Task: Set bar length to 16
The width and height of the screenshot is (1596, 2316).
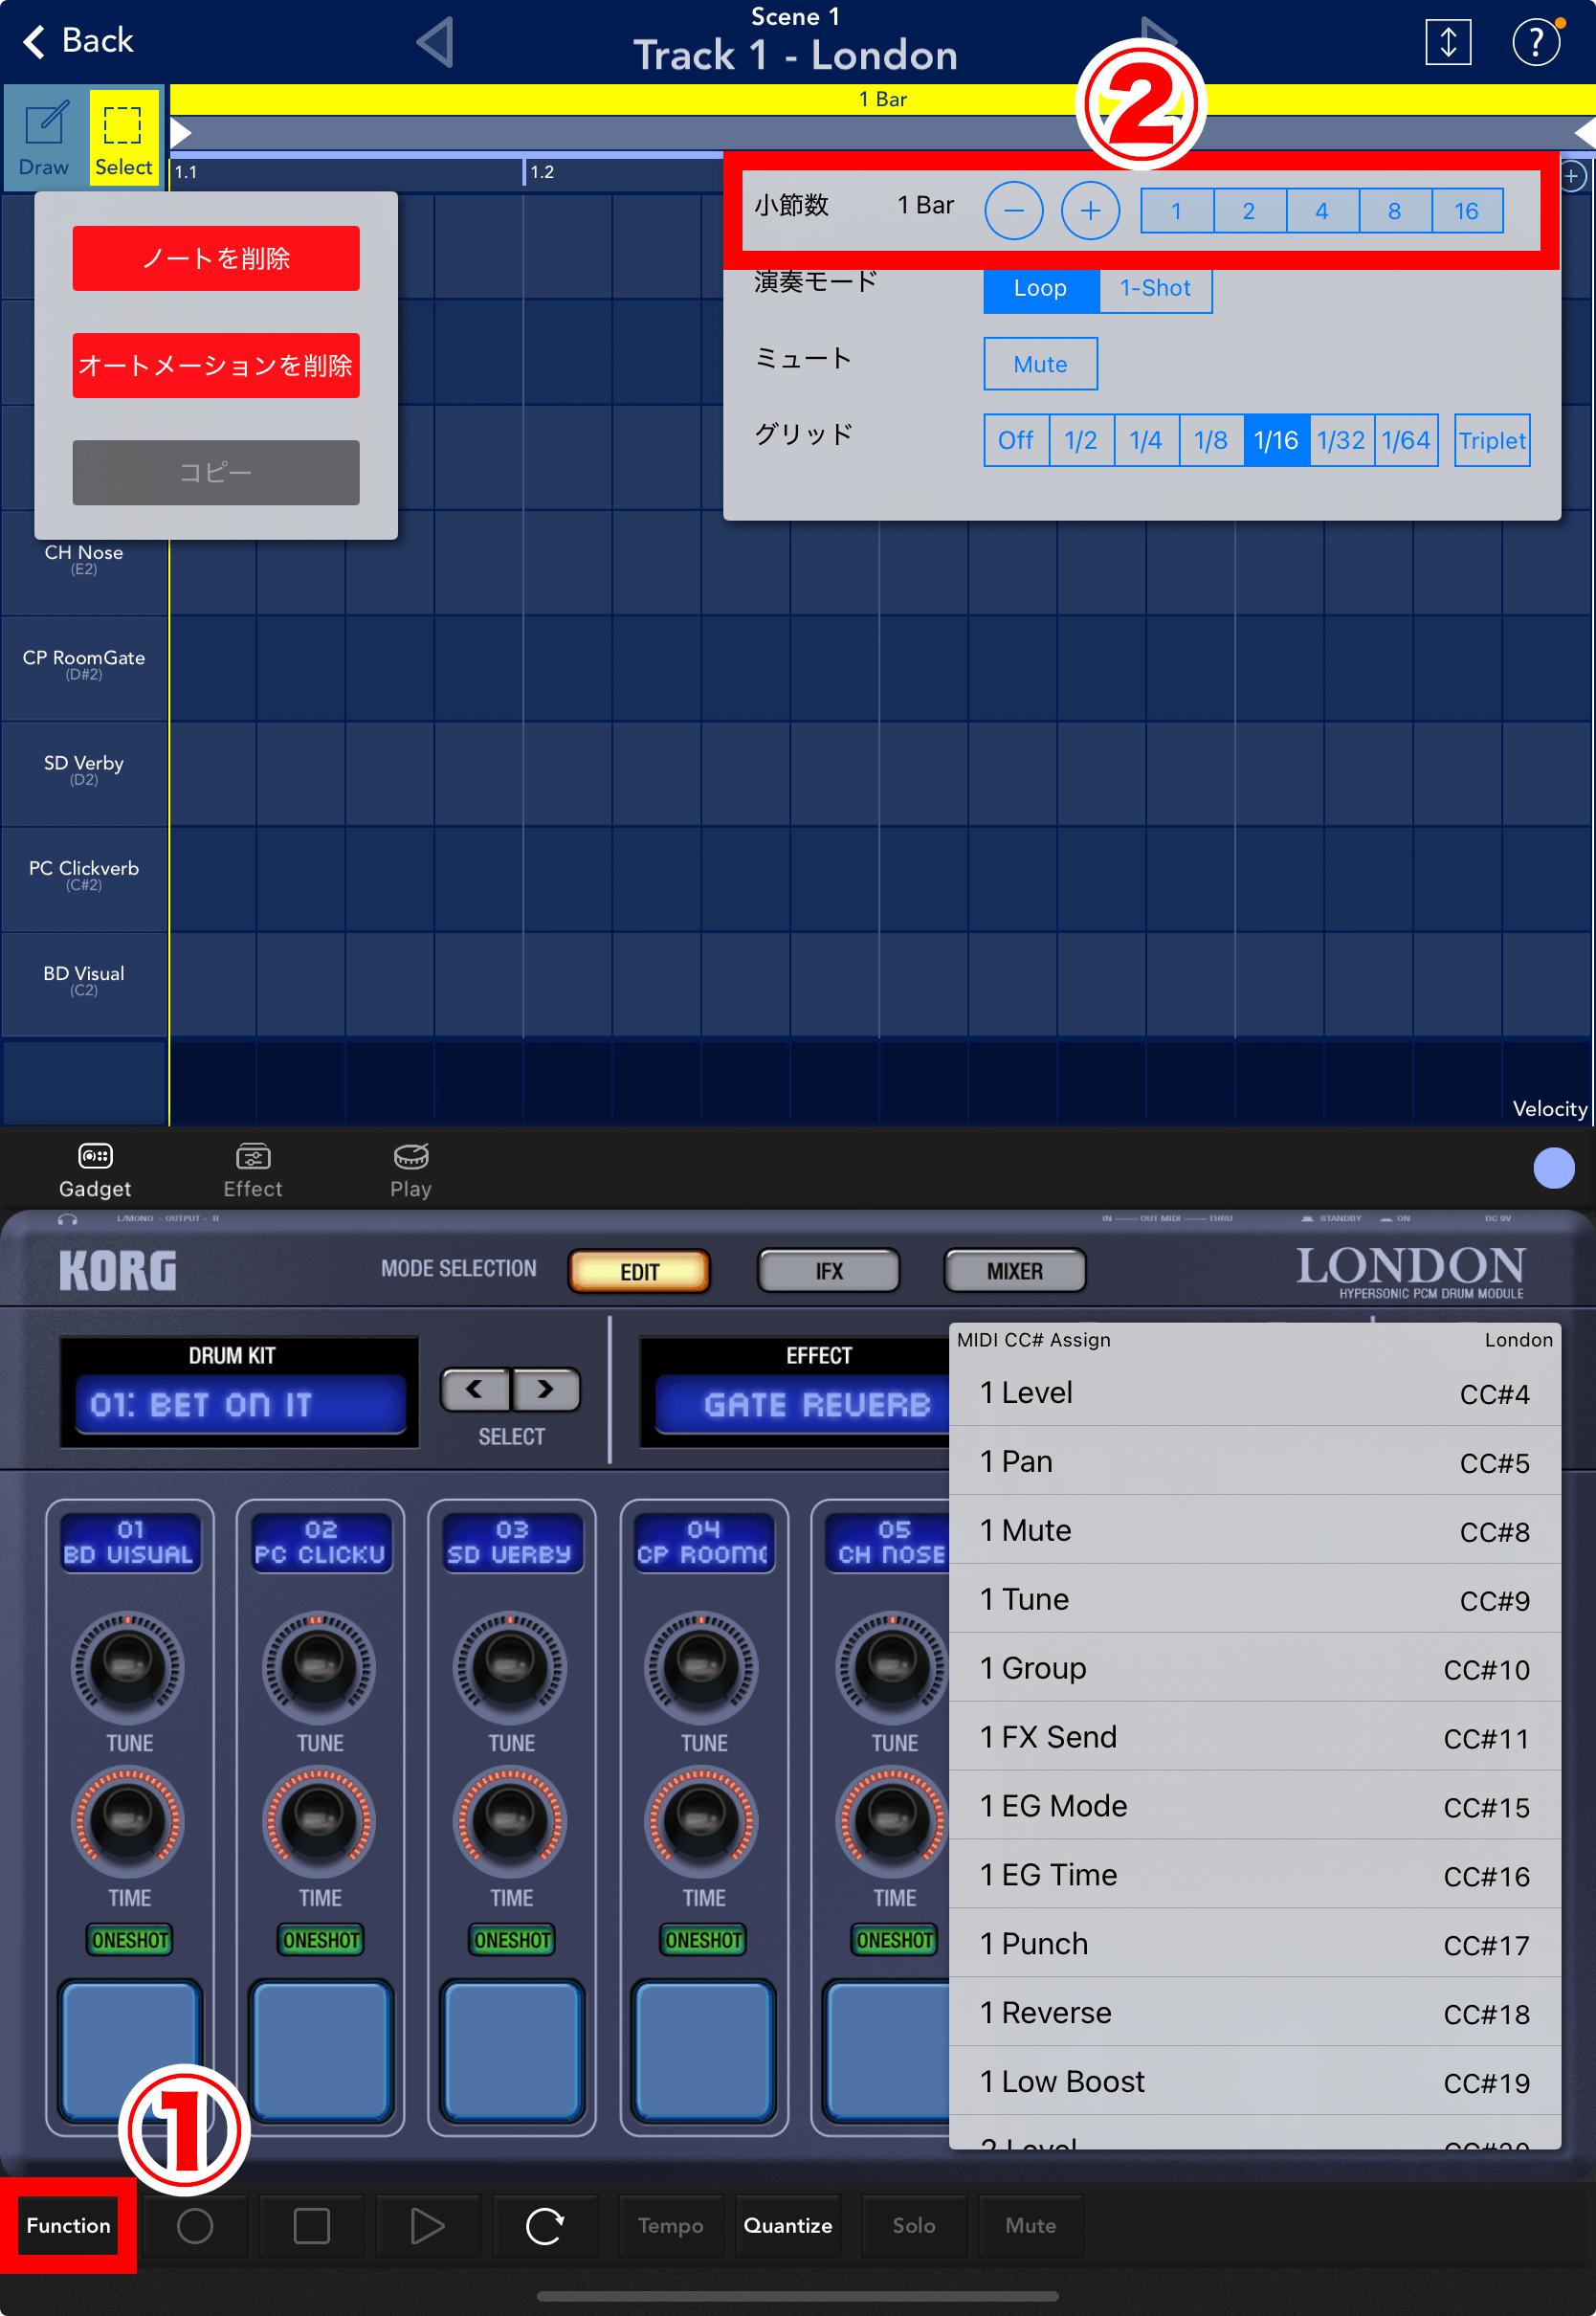Action: [1466, 211]
